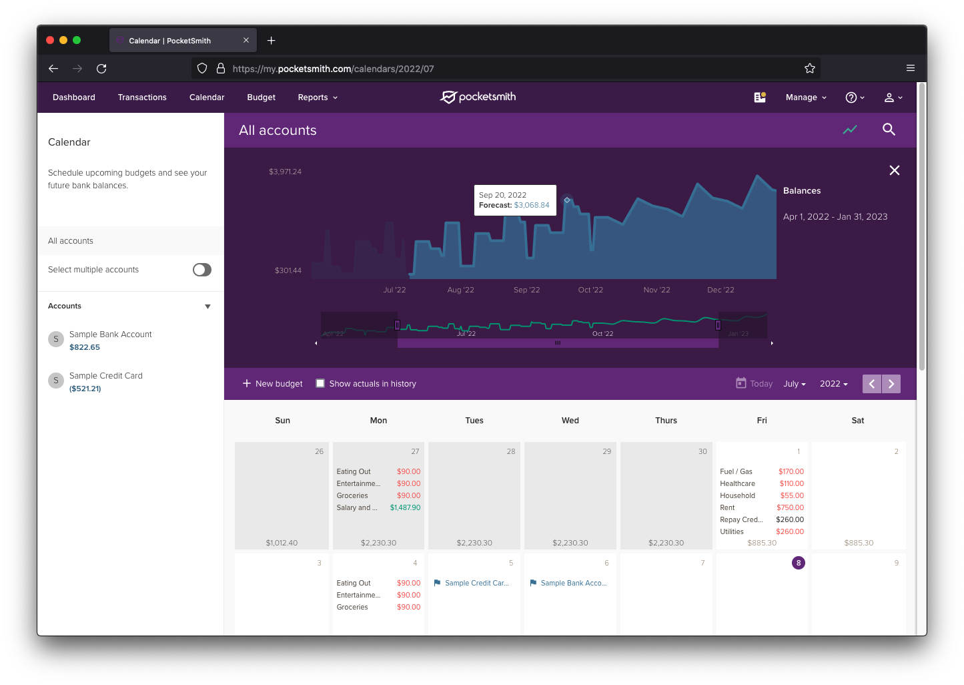Image resolution: width=964 pixels, height=685 pixels.
Task: Toggle Select multiple accounts switch
Action: tap(201, 270)
